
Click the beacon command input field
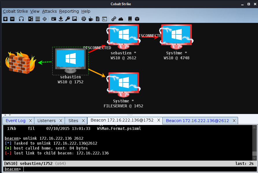(x=139, y=169)
